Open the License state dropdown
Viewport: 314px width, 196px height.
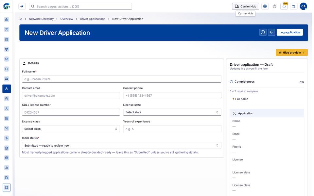172,112
